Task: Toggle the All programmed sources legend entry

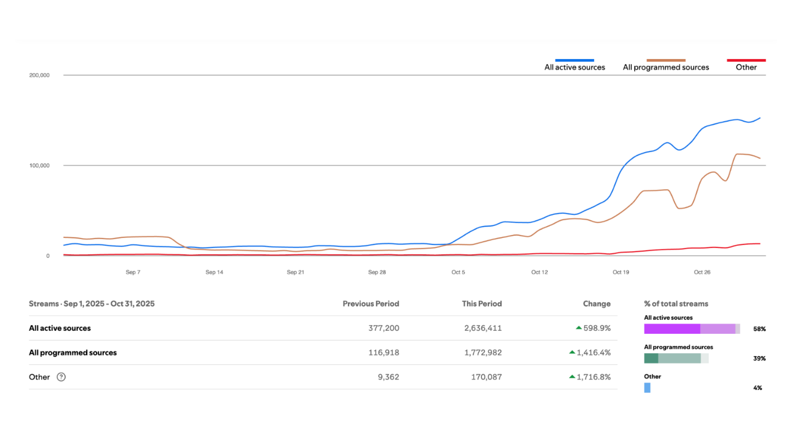Action: coord(666,65)
